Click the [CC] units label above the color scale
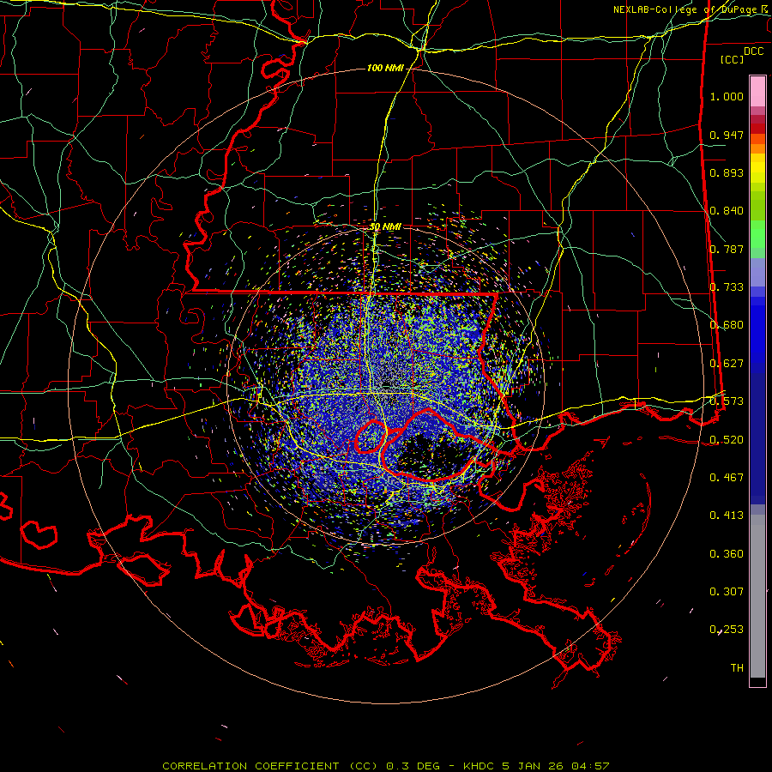Screen dimensions: 772x772 (x=732, y=59)
